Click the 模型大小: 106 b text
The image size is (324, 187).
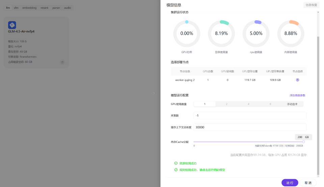(17, 41)
